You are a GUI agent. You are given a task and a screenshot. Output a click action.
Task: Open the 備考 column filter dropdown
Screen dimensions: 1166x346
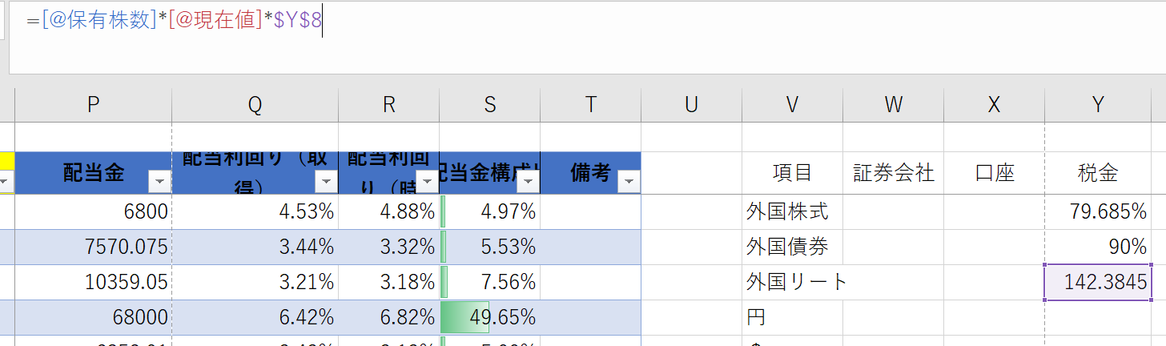[629, 183]
